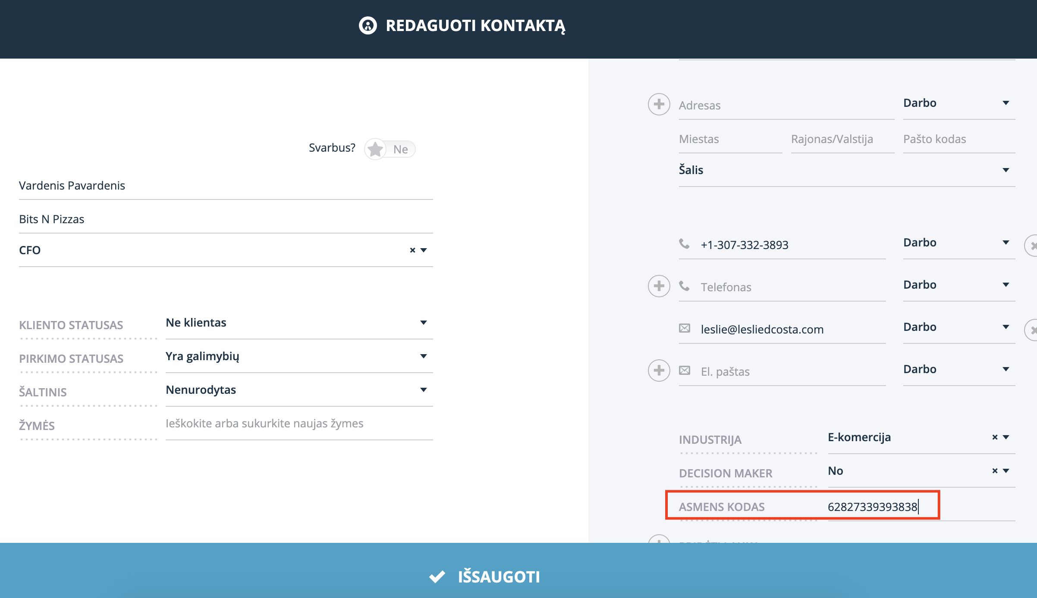1037x598 pixels.
Task: Clear the Decision Maker No value
Action: point(995,471)
